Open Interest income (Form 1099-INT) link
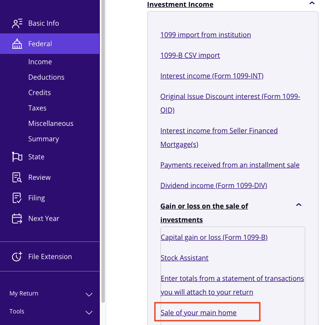This screenshot has height=325, width=336. 212,76
